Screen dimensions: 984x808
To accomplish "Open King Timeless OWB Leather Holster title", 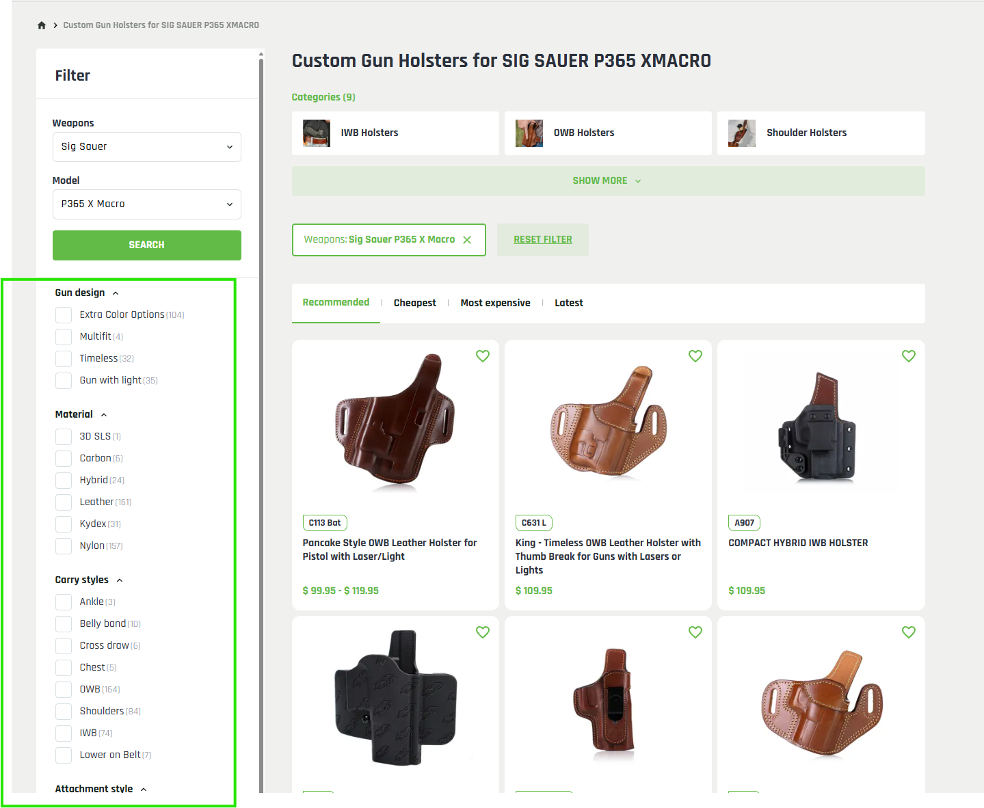I will pyautogui.click(x=608, y=556).
